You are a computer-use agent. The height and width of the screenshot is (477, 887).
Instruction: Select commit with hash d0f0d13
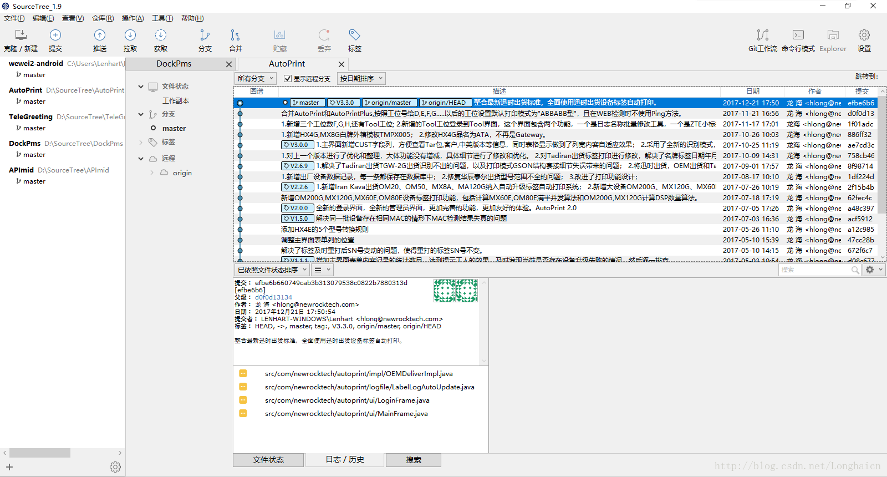pyautogui.click(x=555, y=113)
